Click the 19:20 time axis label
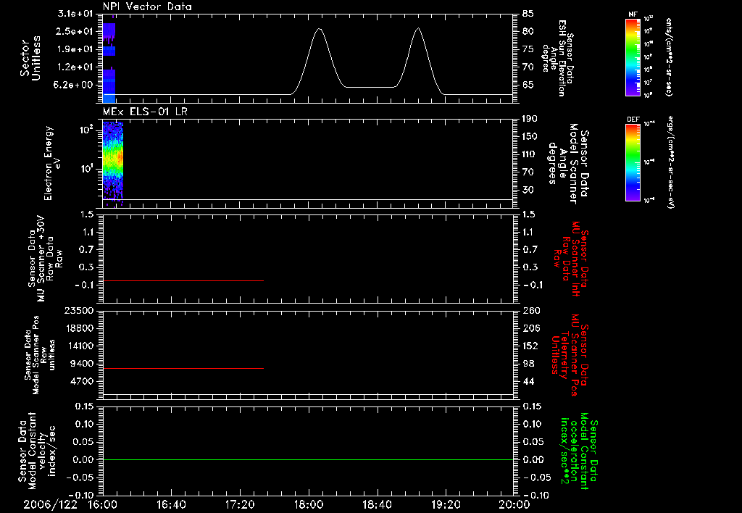This screenshot has height=513, width=742. [446, 504]
